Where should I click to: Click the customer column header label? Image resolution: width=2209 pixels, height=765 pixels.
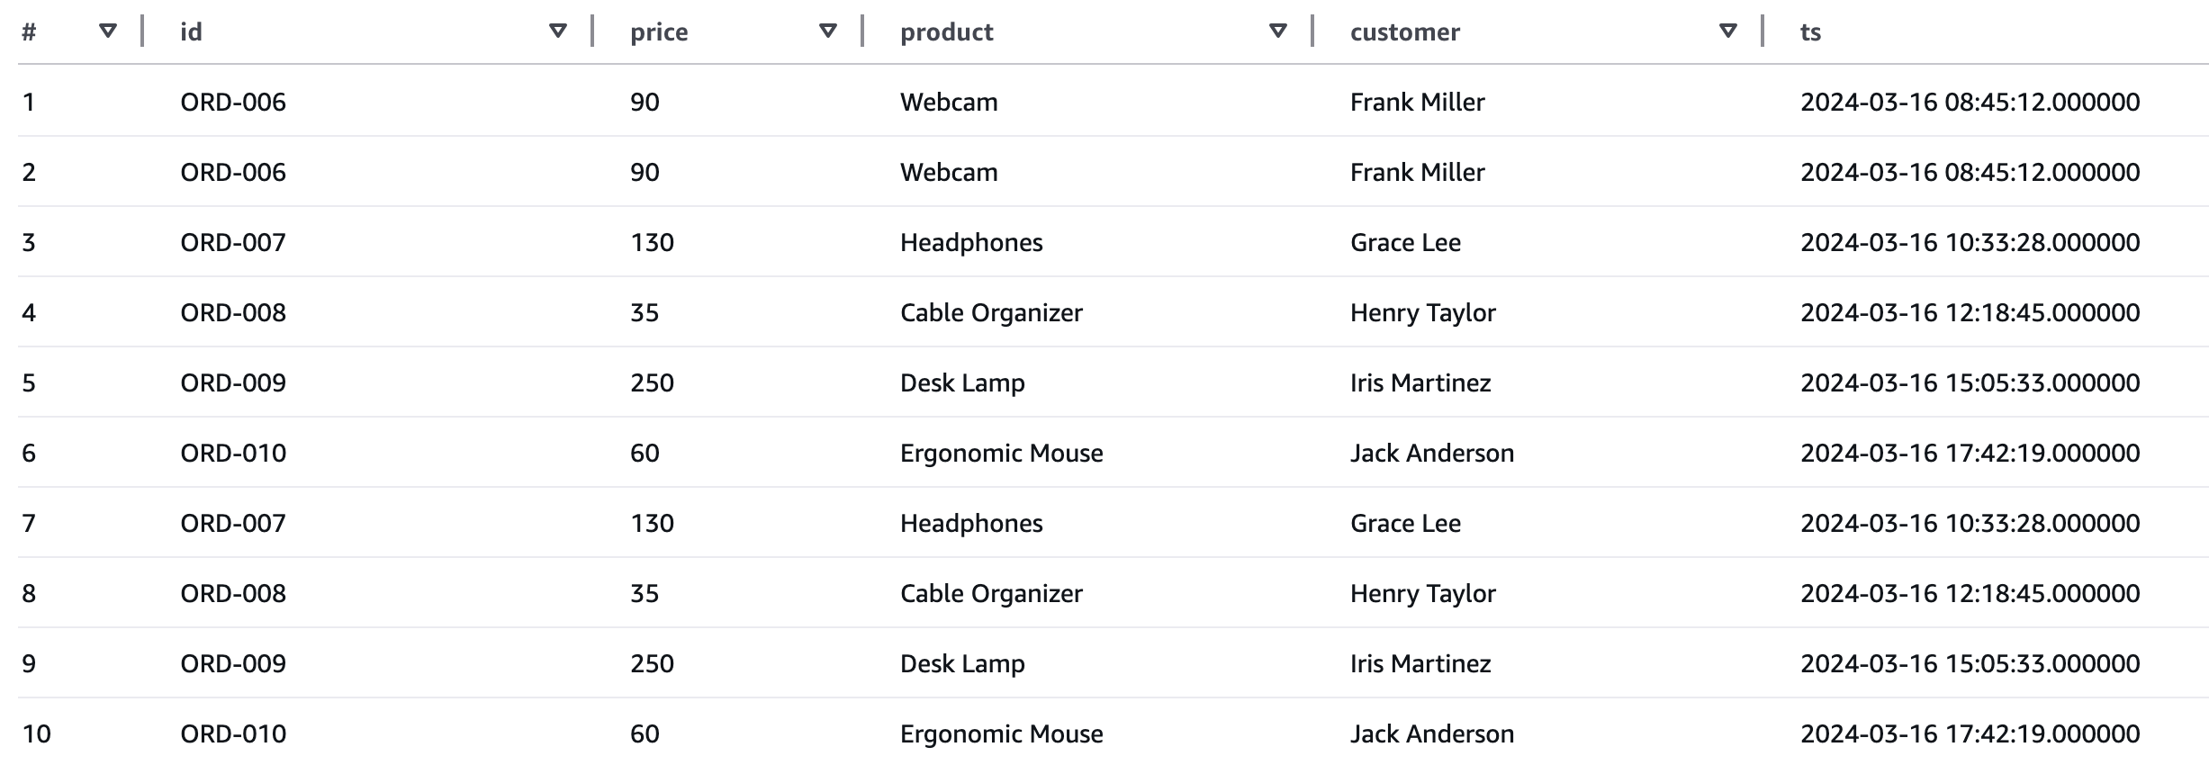pyautogui.click(x=1404, y=32)
